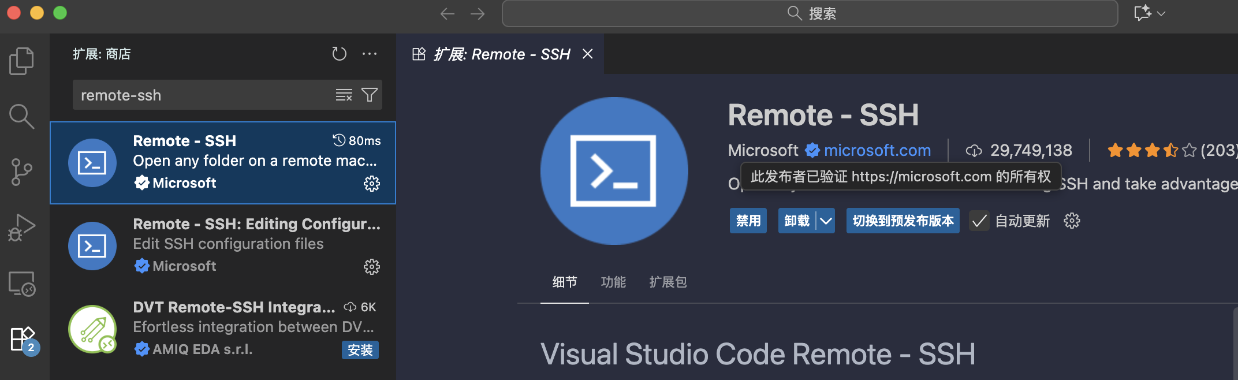Refresh the extensions list
This screenshot has width=1238, height=380.
click(339, 54)
